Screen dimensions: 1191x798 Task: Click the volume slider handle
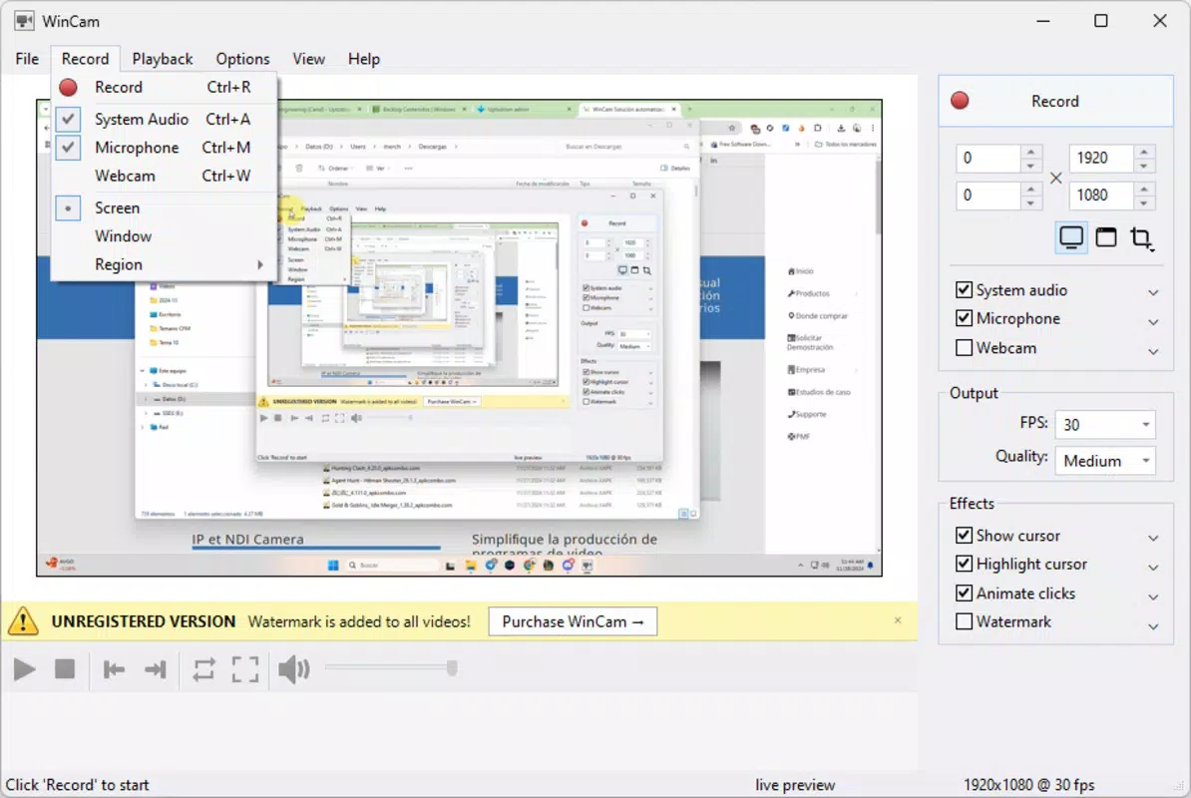(453, 668)
